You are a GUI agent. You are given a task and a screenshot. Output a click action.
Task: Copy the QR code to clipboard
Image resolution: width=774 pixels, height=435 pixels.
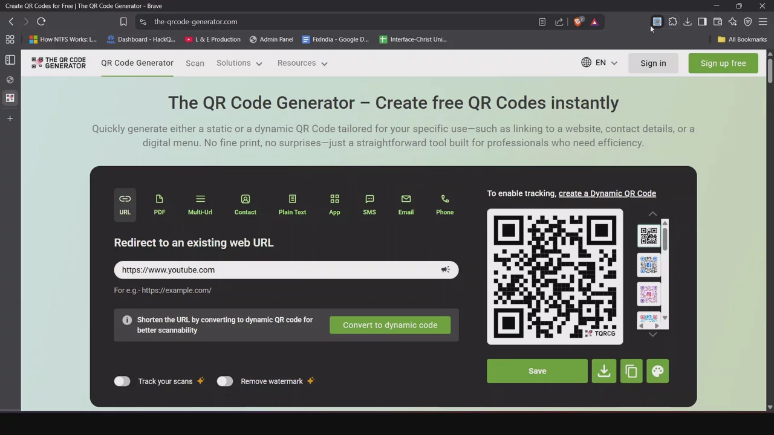[x=631, y=371]
